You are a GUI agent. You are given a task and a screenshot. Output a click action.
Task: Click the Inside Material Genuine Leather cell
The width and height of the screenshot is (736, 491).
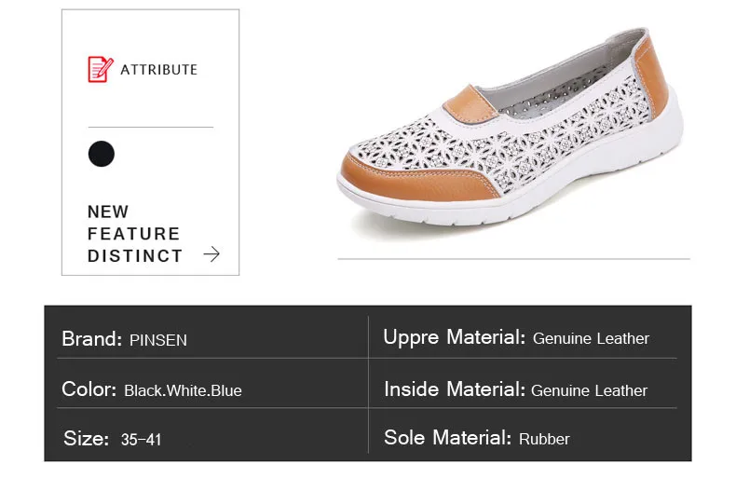click(x=515, y=389)
